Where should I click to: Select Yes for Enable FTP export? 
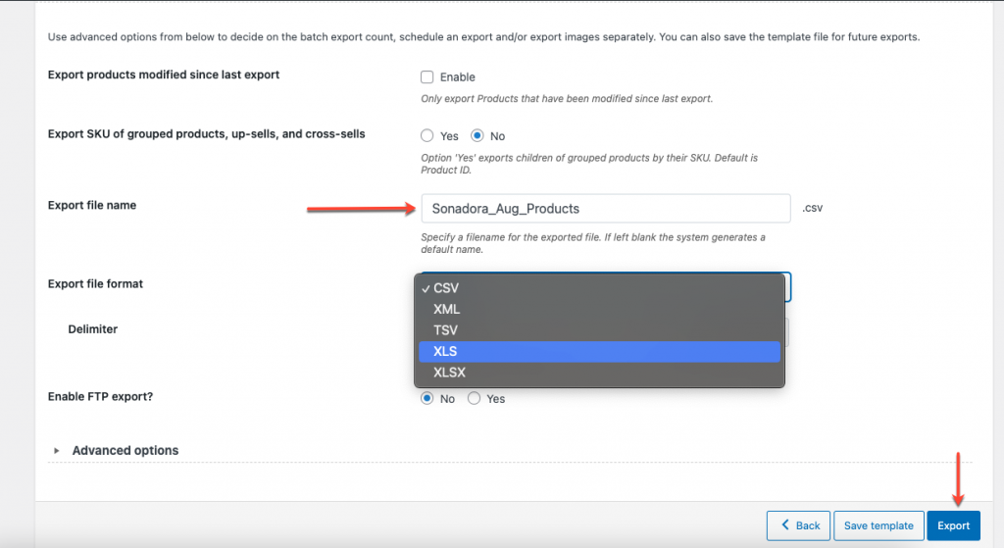coord(474,398)
